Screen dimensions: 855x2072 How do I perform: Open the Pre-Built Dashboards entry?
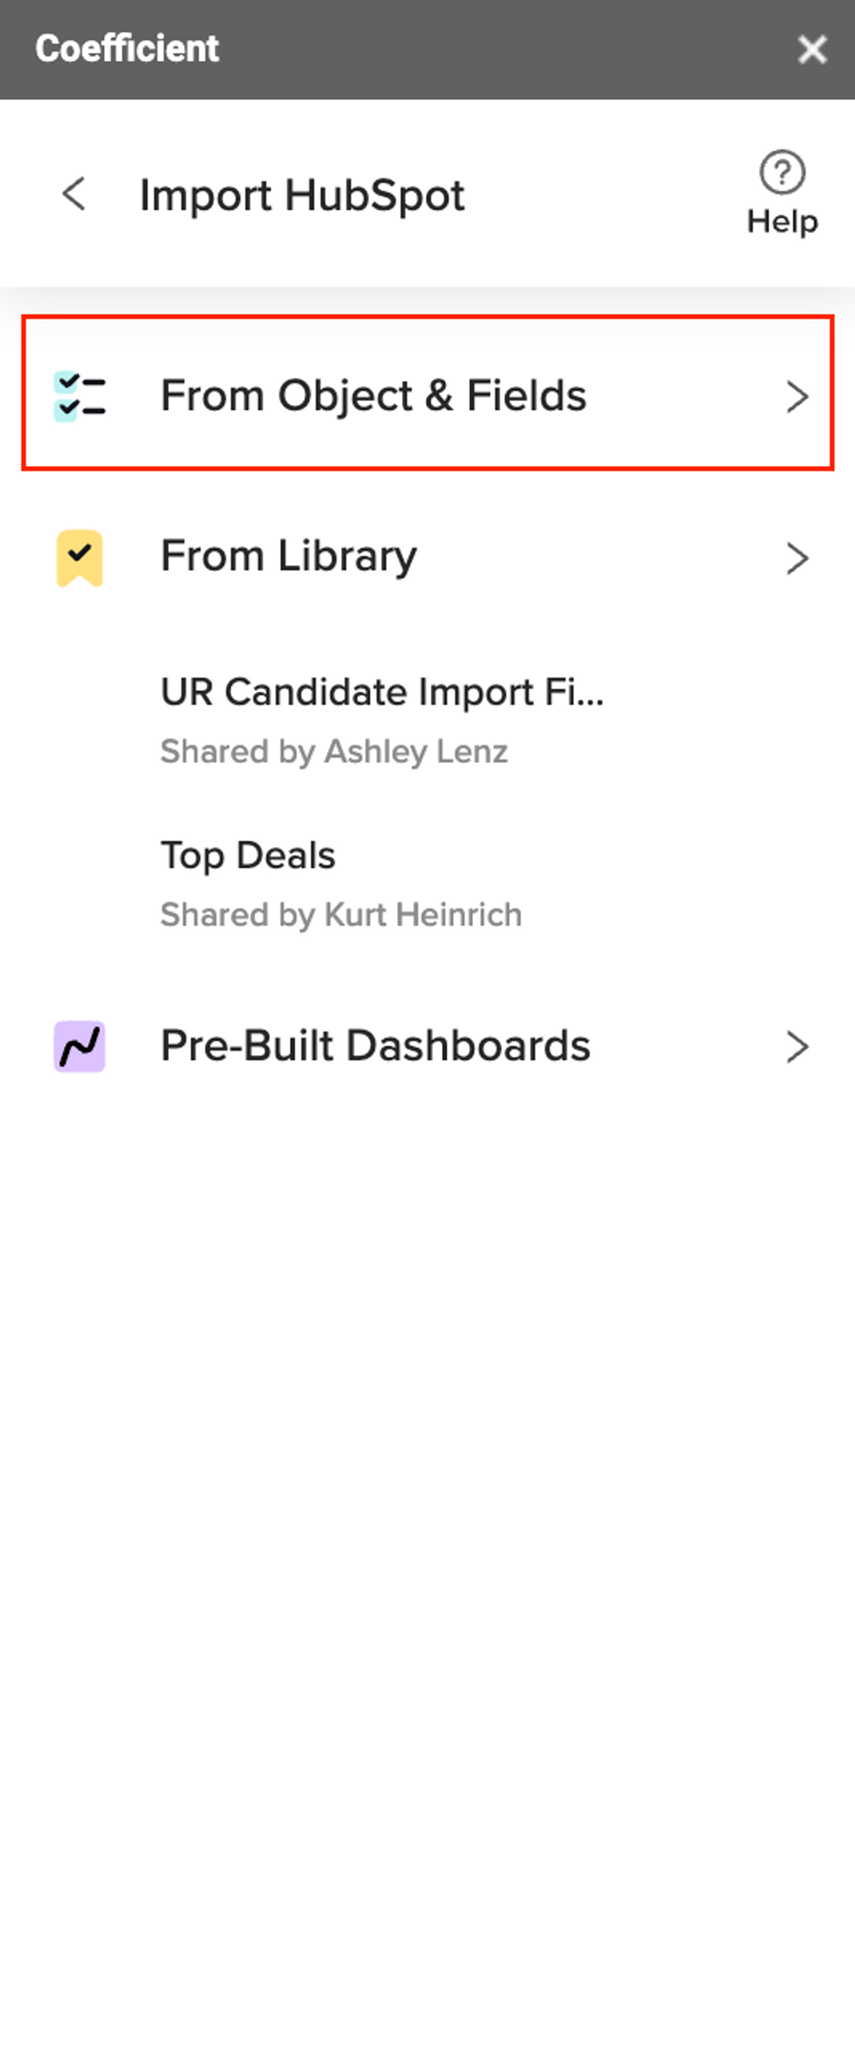click(x=427, y=1046)
